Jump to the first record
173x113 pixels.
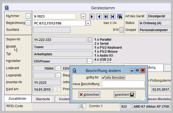coord(112,16)
